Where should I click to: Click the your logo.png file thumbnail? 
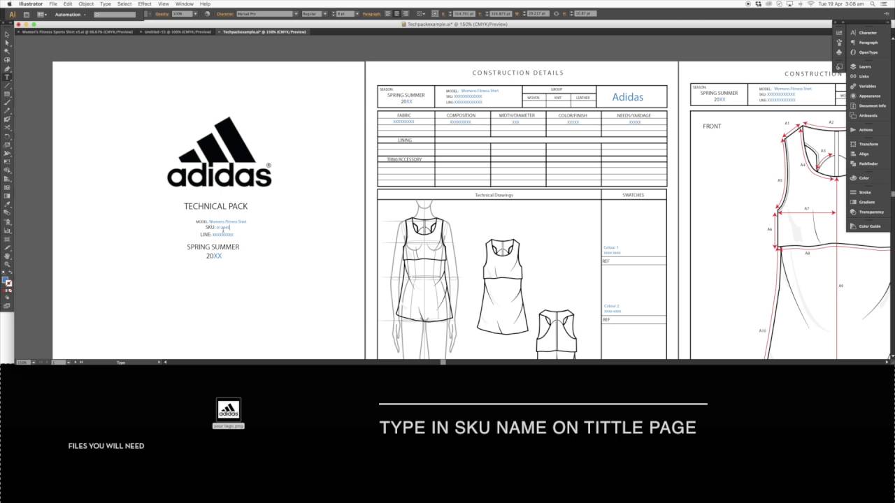(229, 409)
